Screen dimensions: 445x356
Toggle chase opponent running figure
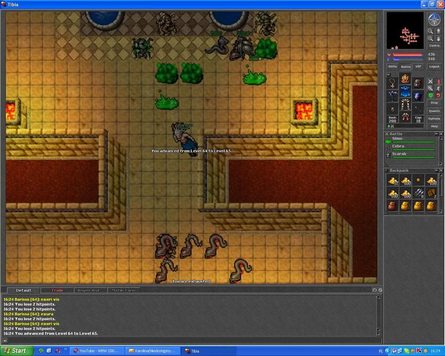coord(438,88)
